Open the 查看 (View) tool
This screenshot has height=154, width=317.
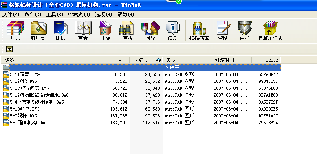pos(83,30)
